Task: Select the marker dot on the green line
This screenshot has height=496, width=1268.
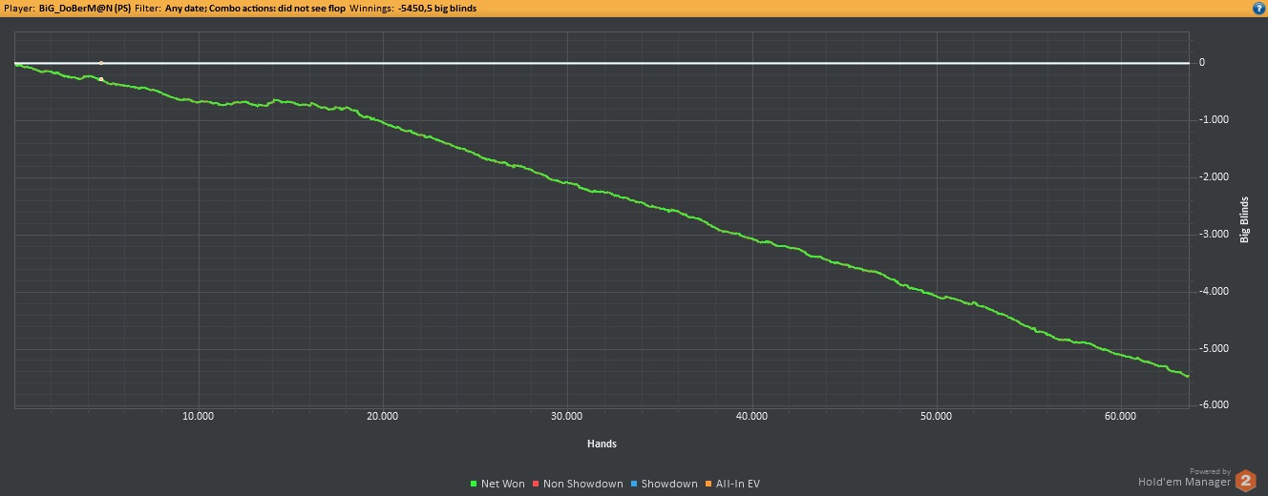Action: (101, 79)
